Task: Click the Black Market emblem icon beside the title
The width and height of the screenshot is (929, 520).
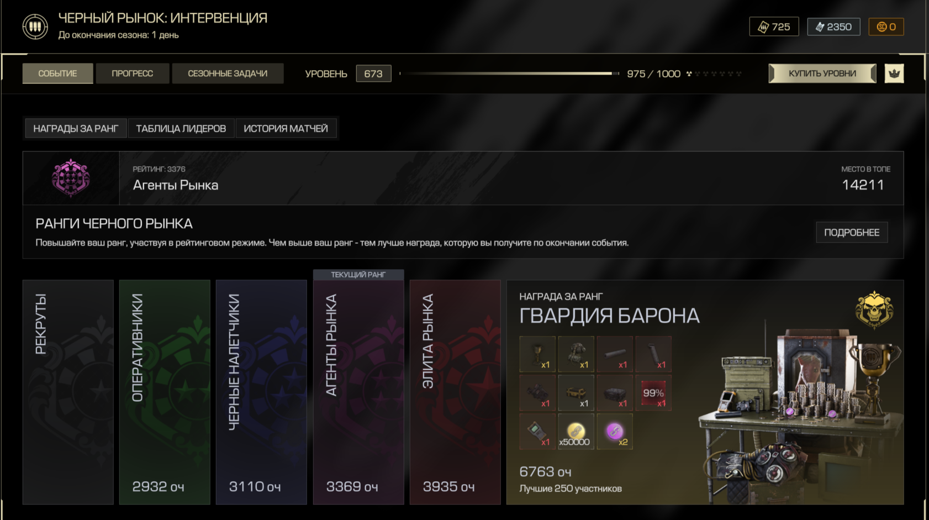Action: [x=35, y=26]
